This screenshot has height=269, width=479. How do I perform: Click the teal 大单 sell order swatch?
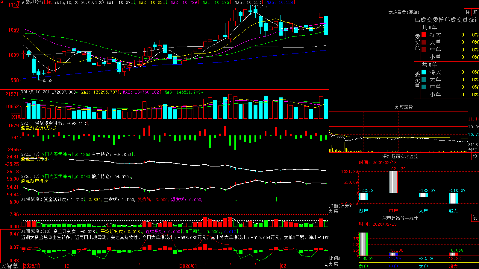tap(424, 80)
